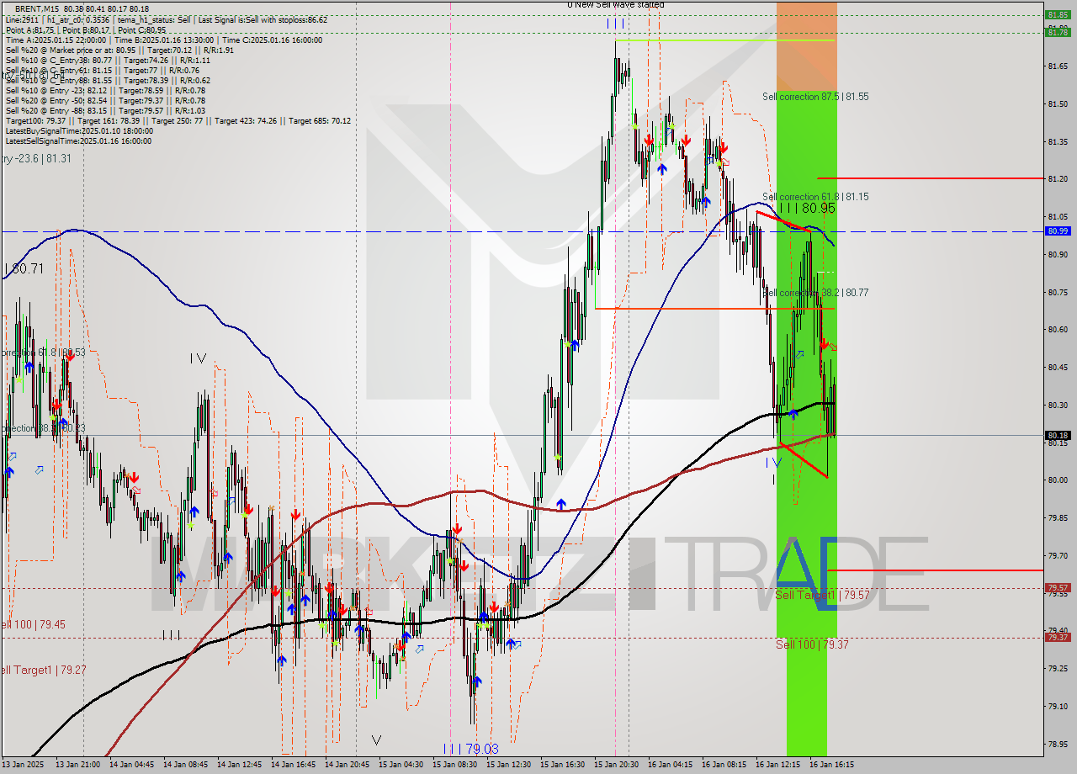The width and height of the screenshot is (1077, 774).
Task: Click the '| | | 79.03' wave label
Action: pyautogui.click(x=470, y=749)
